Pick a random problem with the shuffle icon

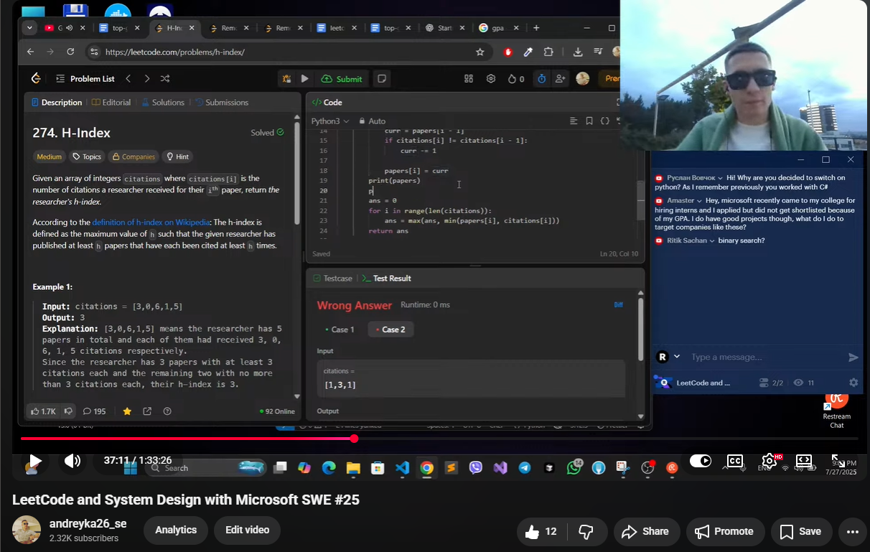[165, 79]
